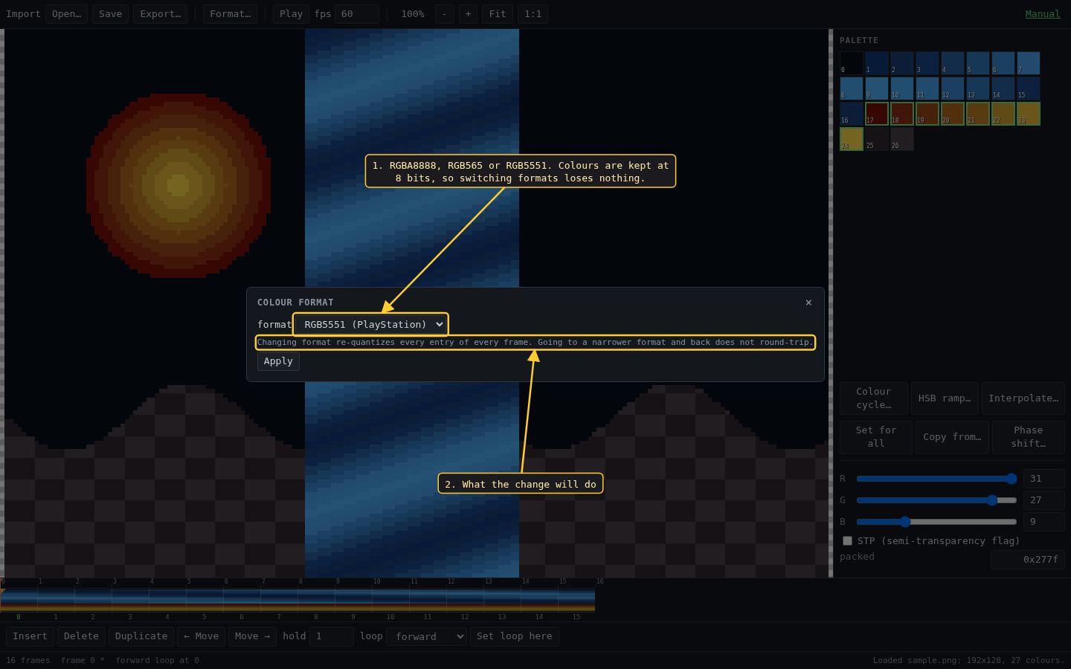Save the current file
1071x669 pixels.
(x=110, y=14)
